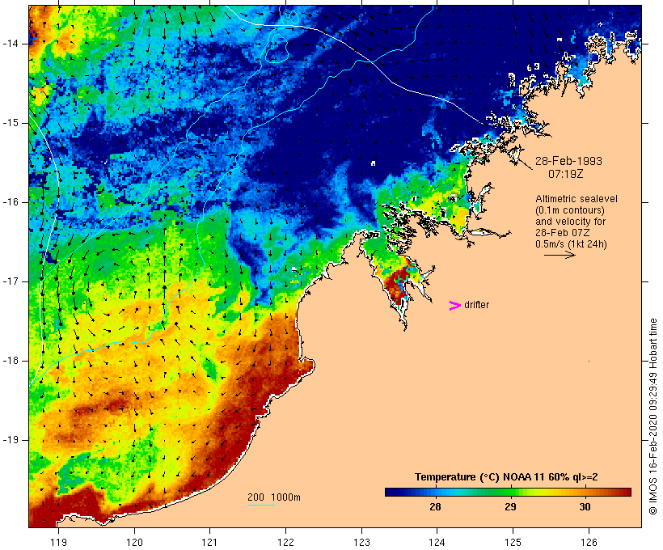Click longitude axis label 119

(58, 542)
